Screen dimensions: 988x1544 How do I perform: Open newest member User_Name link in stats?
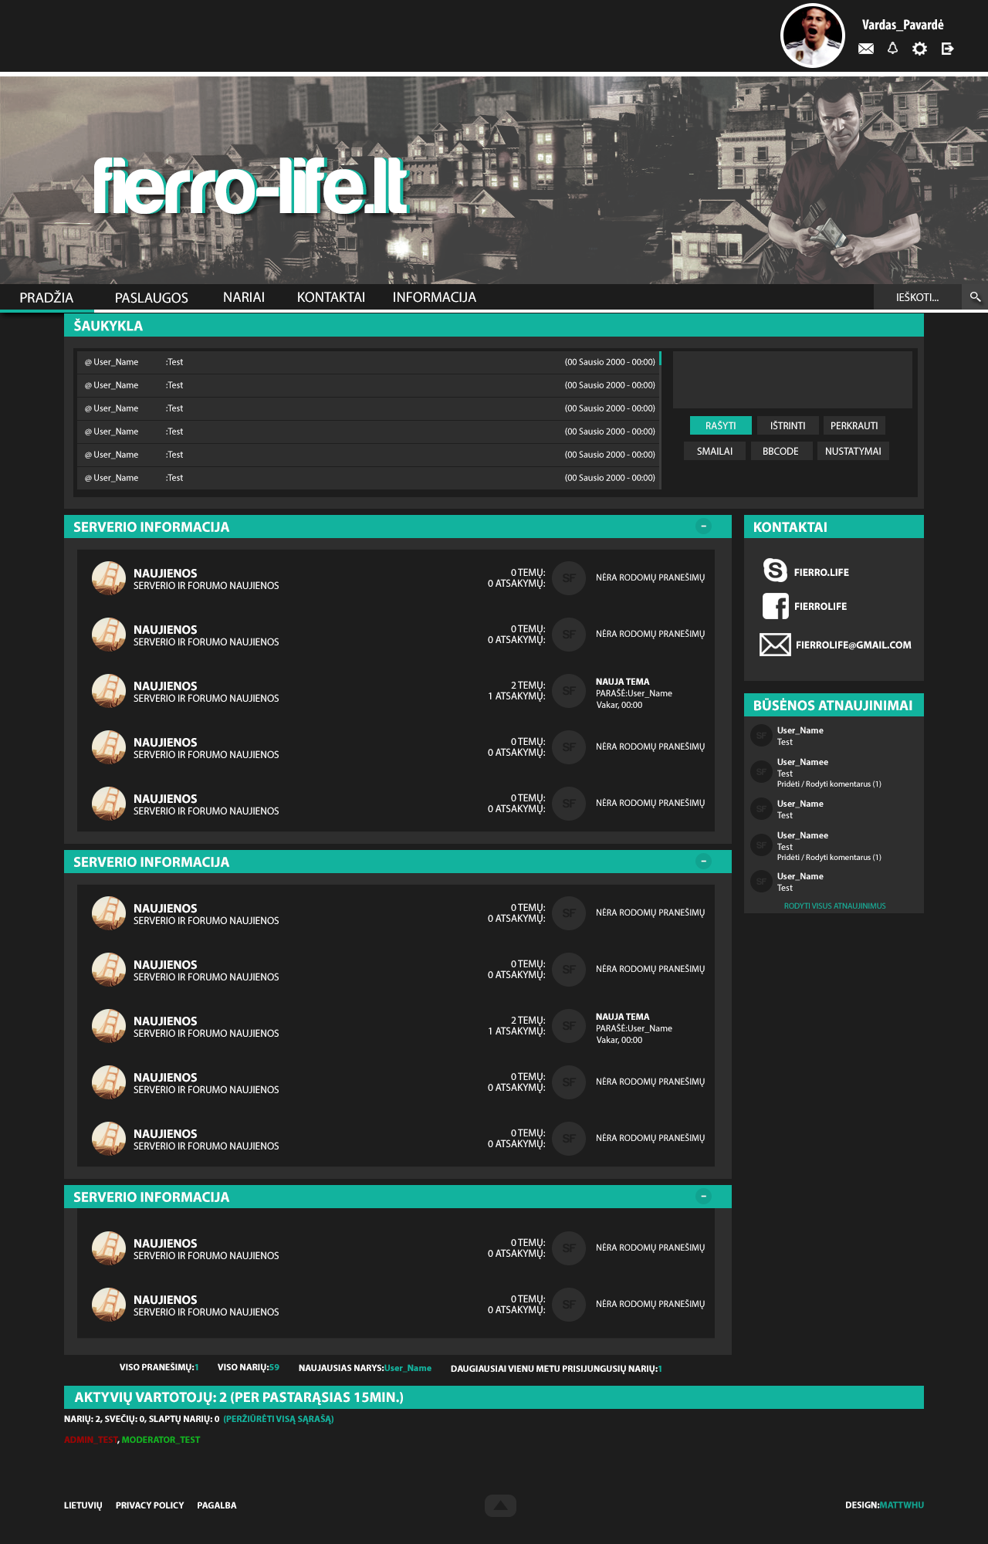tap(408, 1368)
